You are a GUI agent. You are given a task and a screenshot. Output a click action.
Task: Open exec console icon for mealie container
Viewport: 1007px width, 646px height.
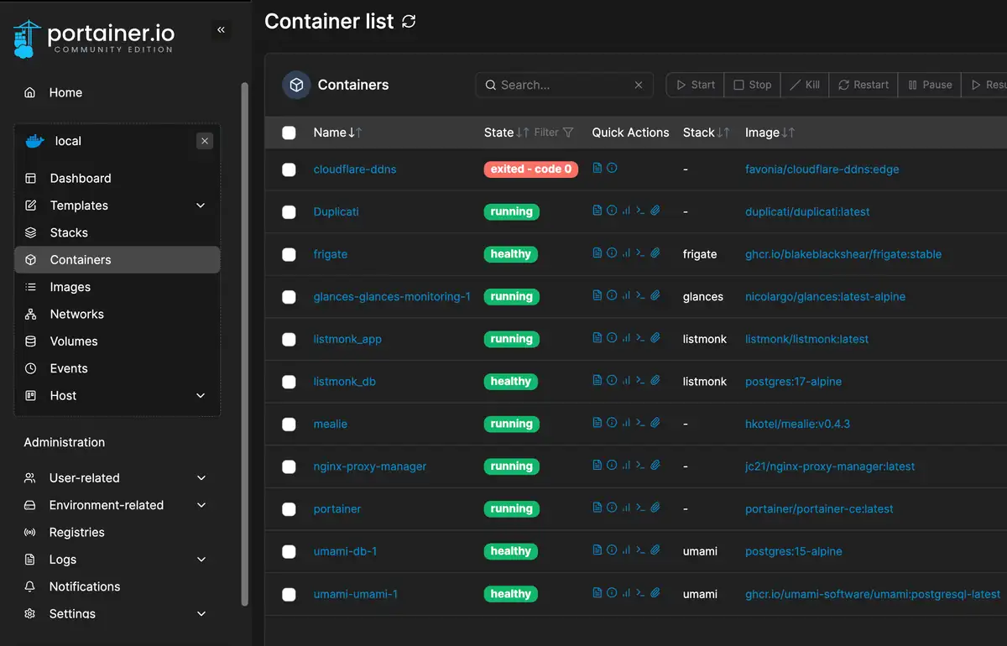[640, 424]
